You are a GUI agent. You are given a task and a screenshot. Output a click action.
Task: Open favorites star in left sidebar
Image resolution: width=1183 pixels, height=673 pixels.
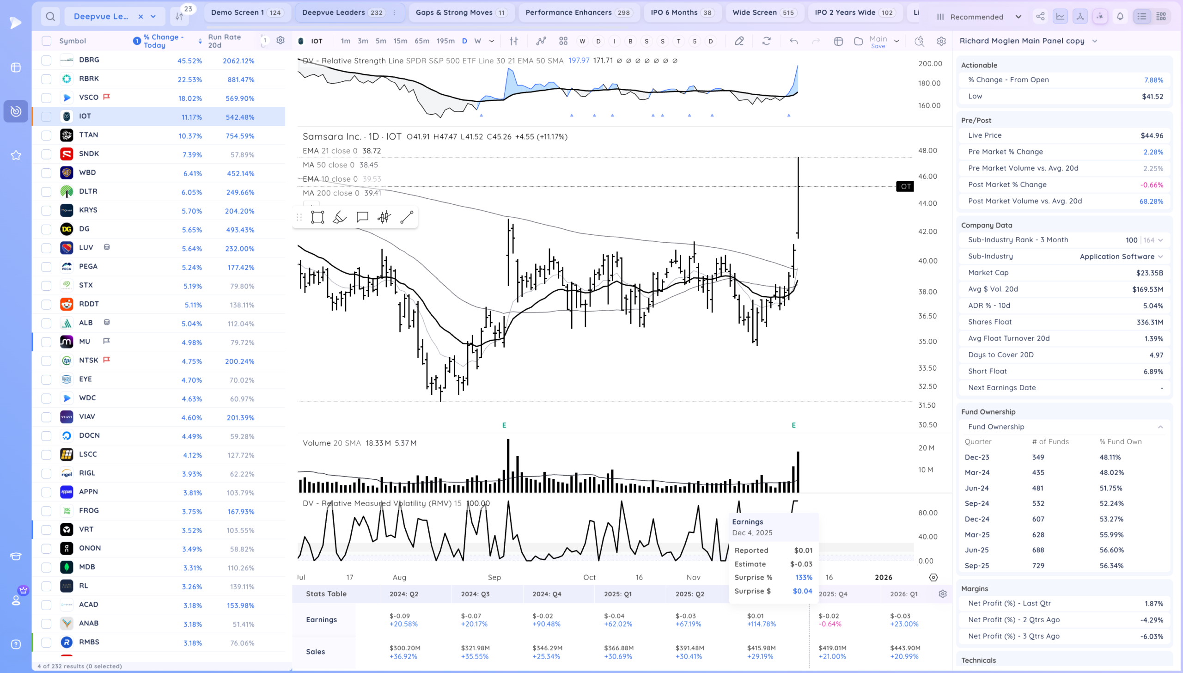pos(16,155)
